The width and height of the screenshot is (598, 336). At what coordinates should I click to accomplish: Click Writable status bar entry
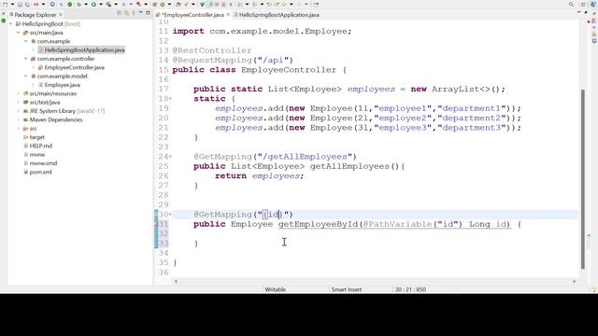(275, 289)
